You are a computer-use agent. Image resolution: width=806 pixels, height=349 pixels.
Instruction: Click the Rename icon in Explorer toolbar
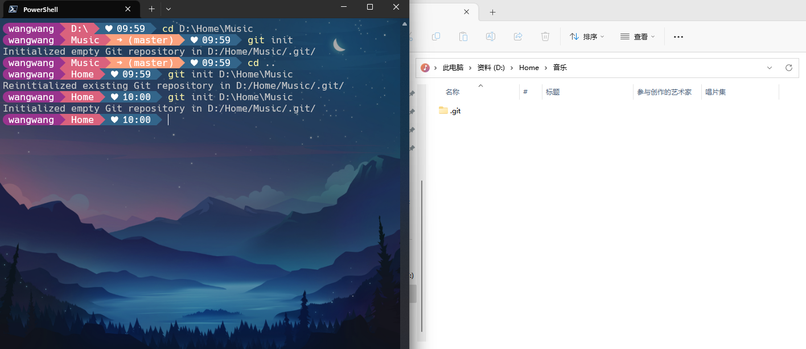[x=490, y=36]
